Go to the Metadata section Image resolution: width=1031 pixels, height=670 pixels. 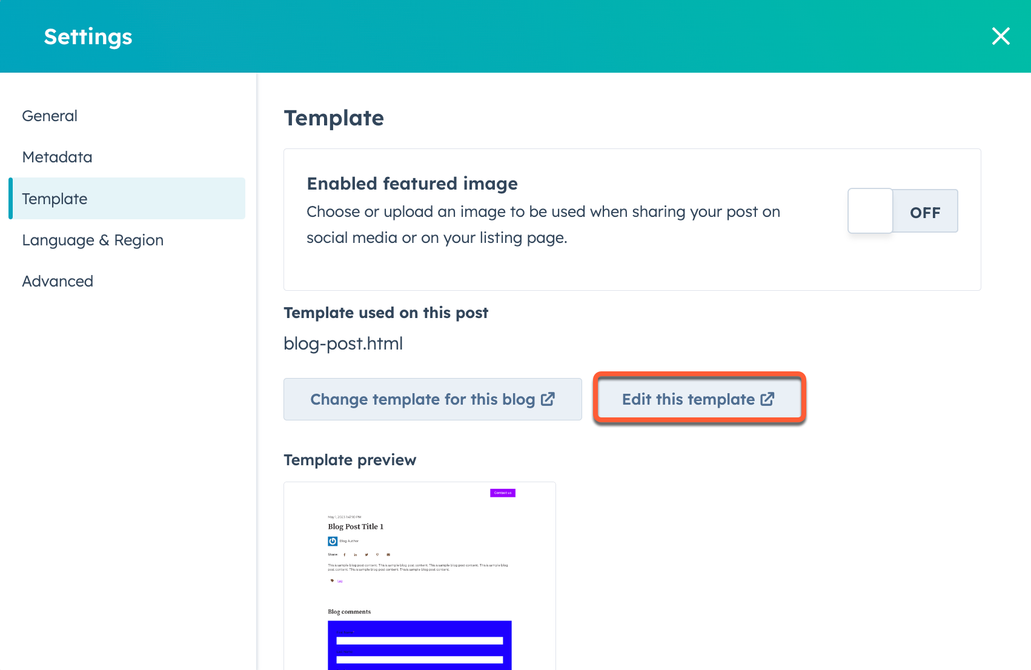[x=57, y=157]
